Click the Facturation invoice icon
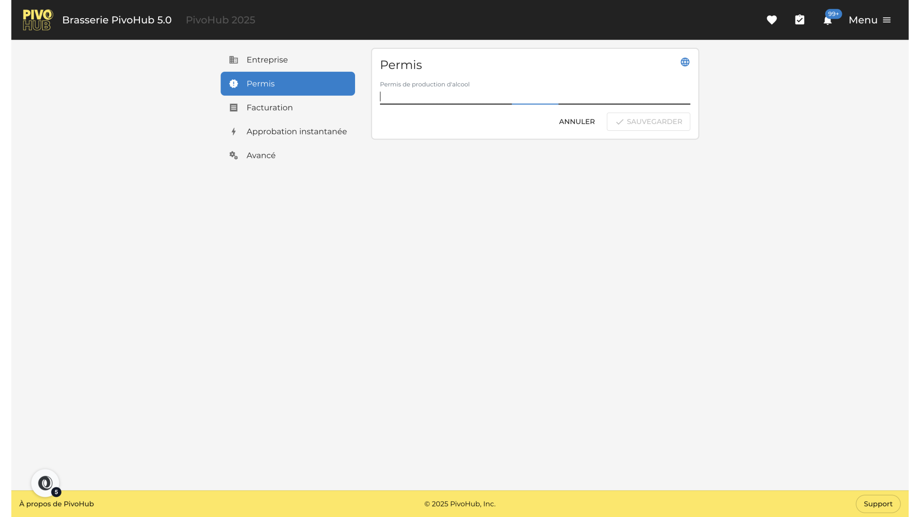920x517 pixels. (x=234, y=108)
